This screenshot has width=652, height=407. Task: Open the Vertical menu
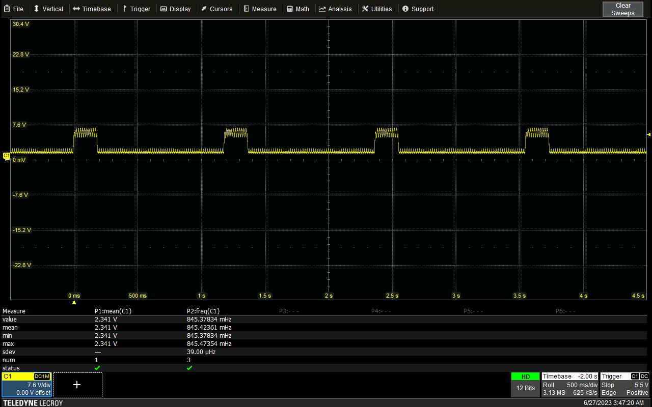tap(48, 9)
